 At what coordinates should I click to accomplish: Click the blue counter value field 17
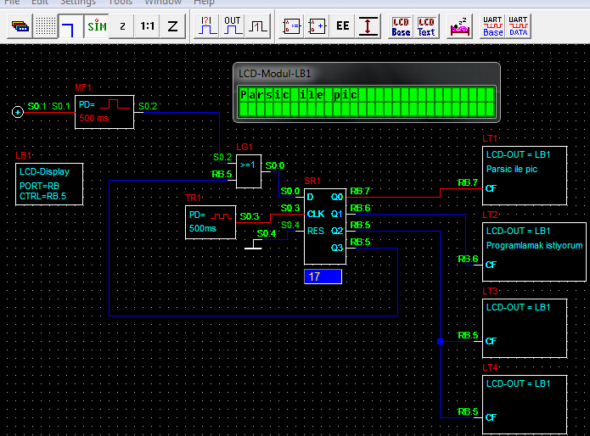click(x=323, y=277)
